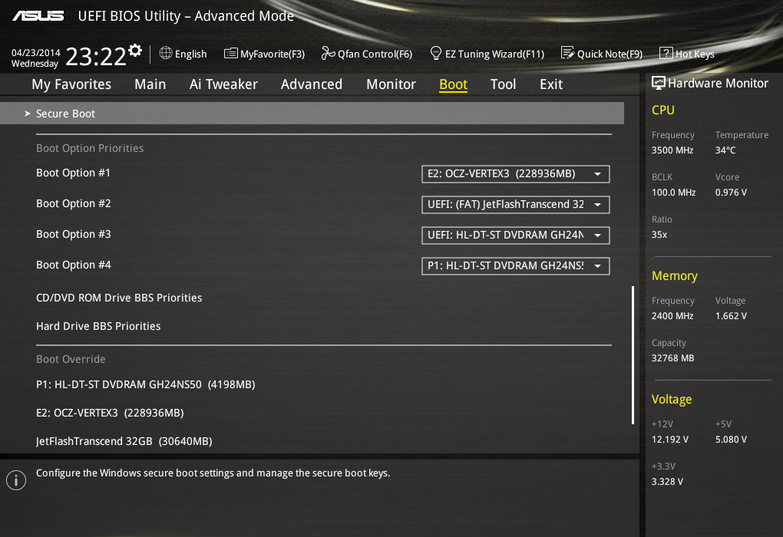Click the Boot Option #4 label
The image size is (783, 537).
coord(74,265)
